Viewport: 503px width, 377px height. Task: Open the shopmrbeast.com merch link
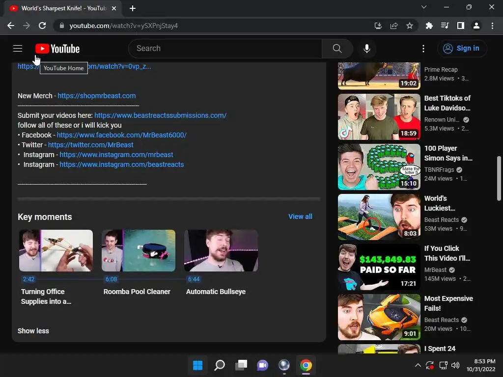pos(97,96)
